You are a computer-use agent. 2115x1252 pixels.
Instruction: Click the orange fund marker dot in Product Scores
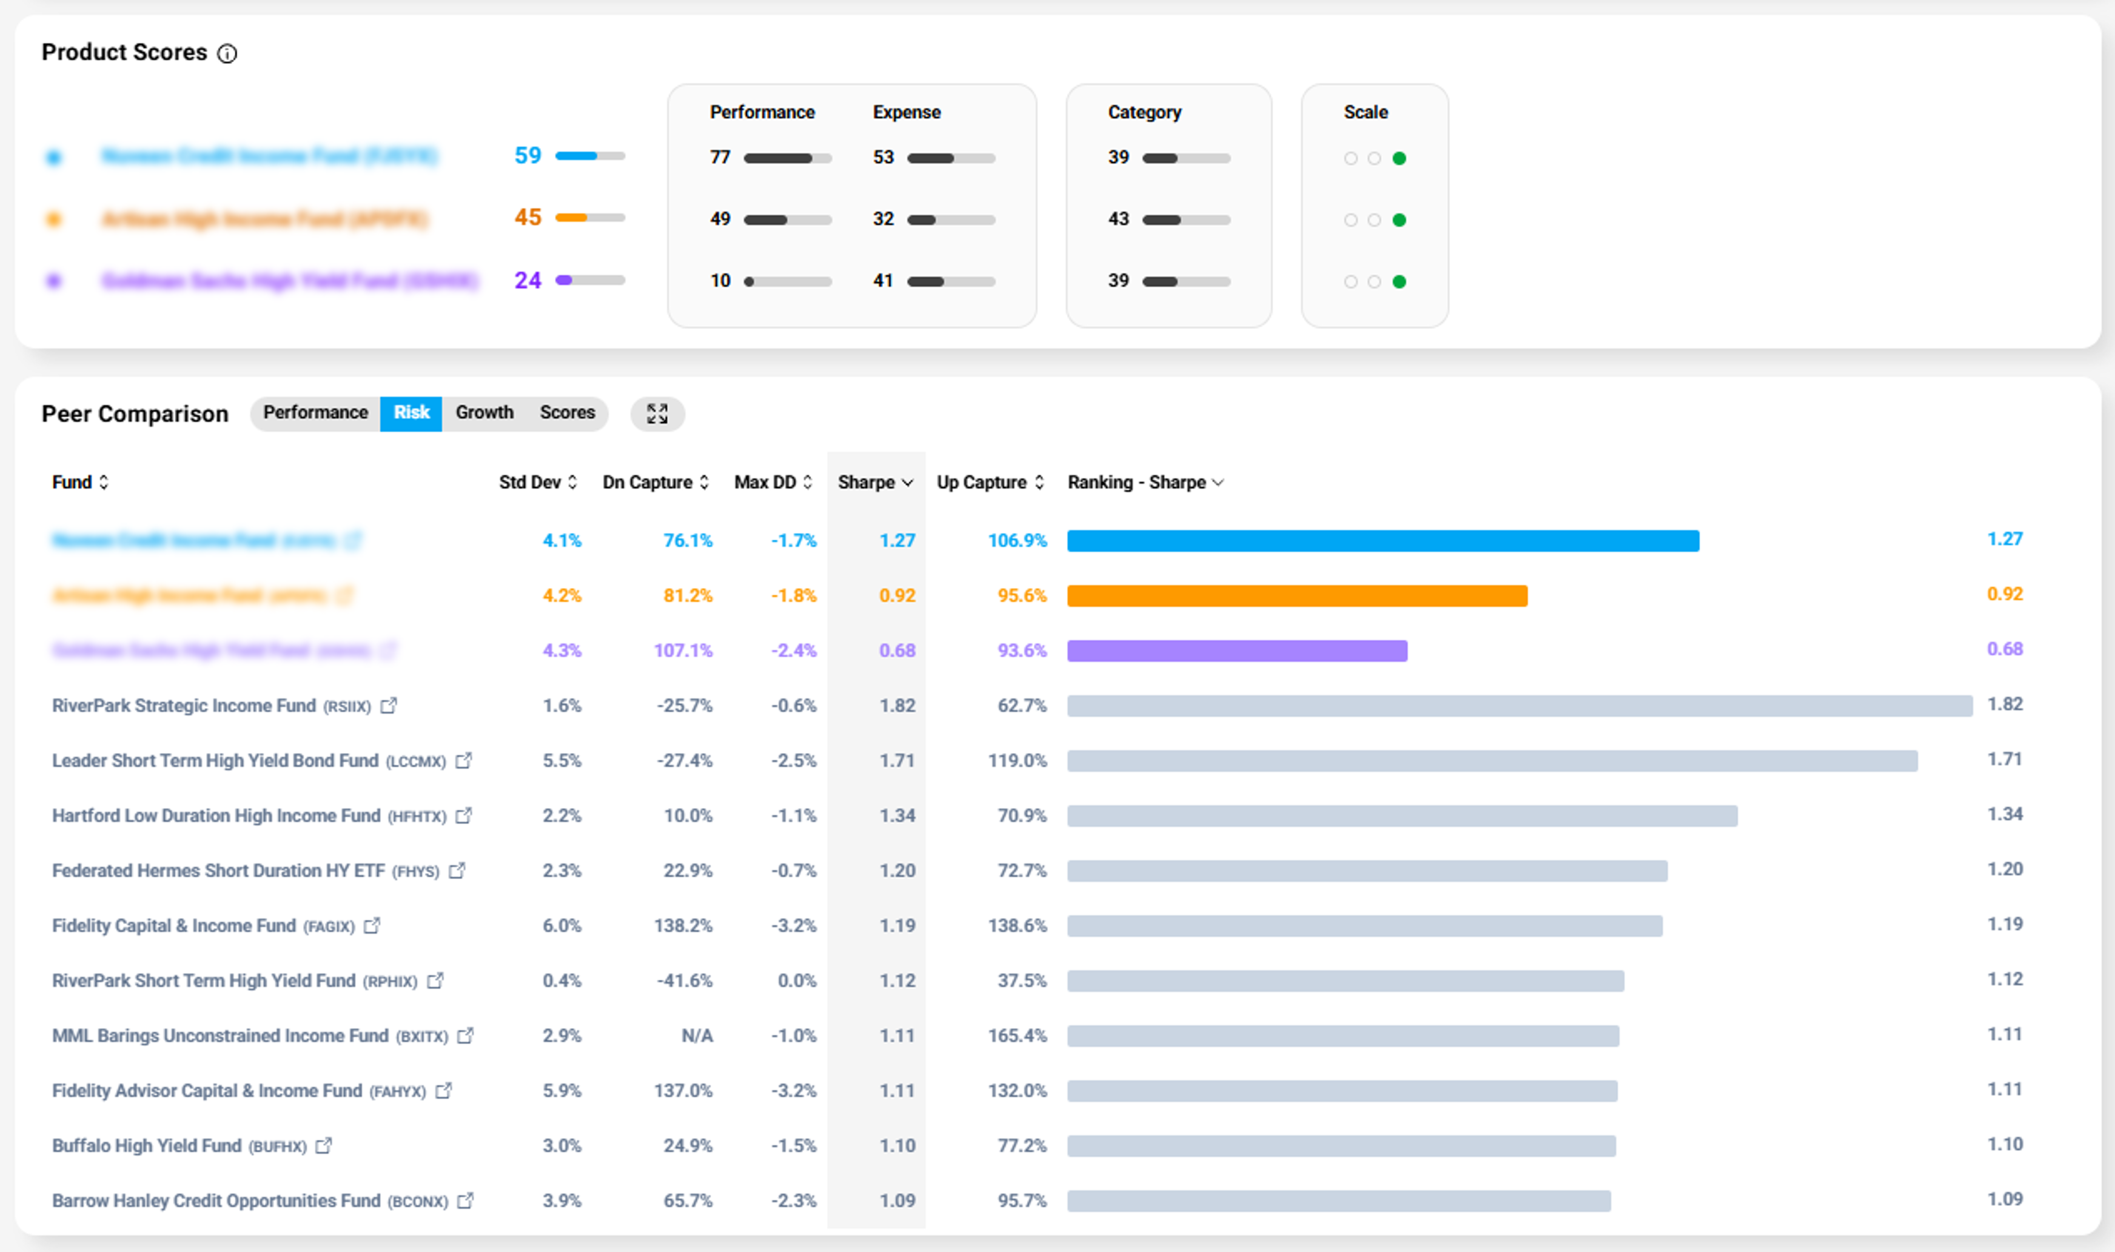54,219
